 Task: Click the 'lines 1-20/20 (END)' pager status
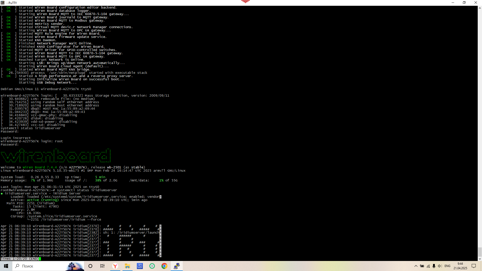pyautogui.click(x=20, y=259)
